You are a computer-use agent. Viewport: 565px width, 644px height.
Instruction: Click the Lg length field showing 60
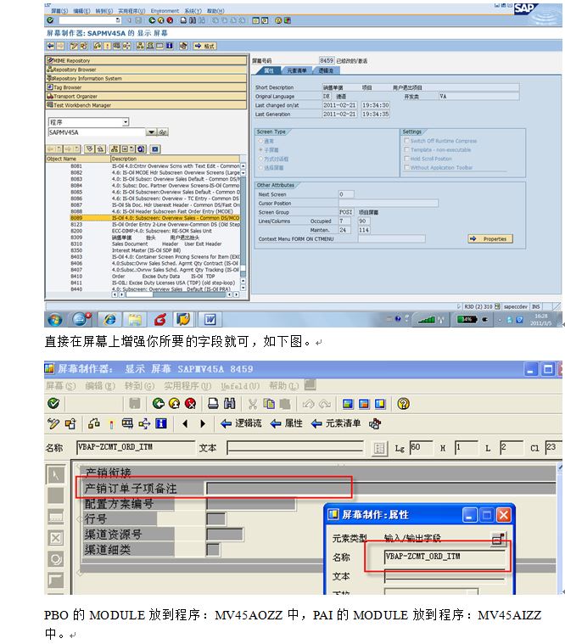click(x=421, y=447)
